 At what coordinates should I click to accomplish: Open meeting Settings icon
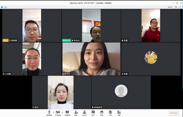[x=119, y=113]
